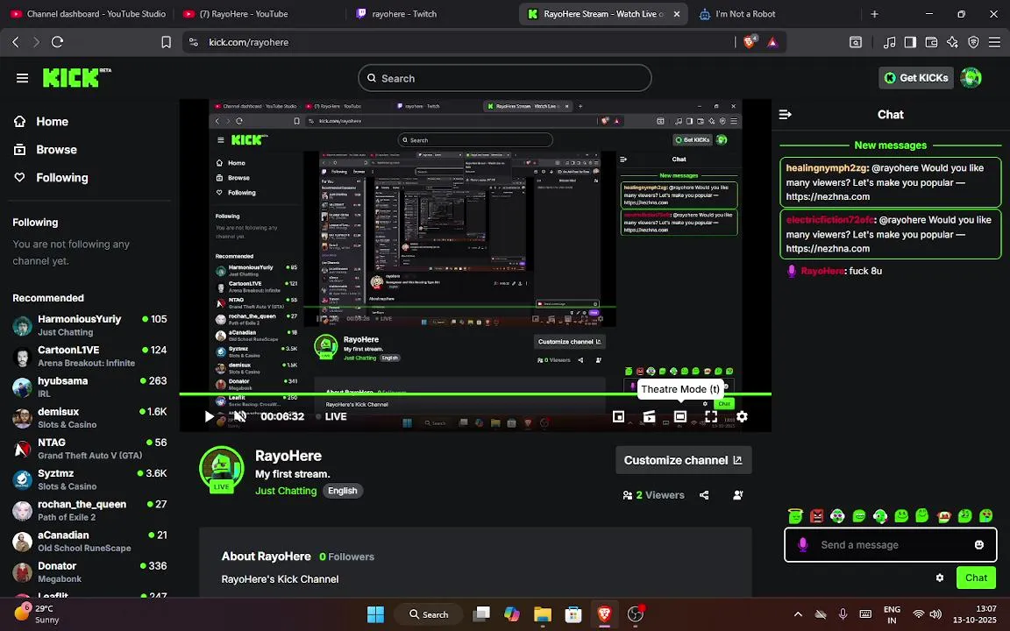This screenshot has width=1010, height=631.
Task: Open Brave browser main menu
Action: [994, 42]
